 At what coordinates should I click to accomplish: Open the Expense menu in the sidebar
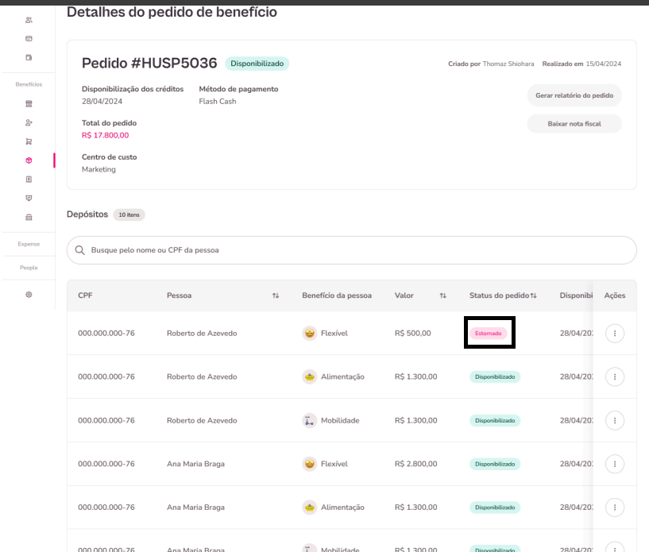pyautogui.click(x=29, y=244)
